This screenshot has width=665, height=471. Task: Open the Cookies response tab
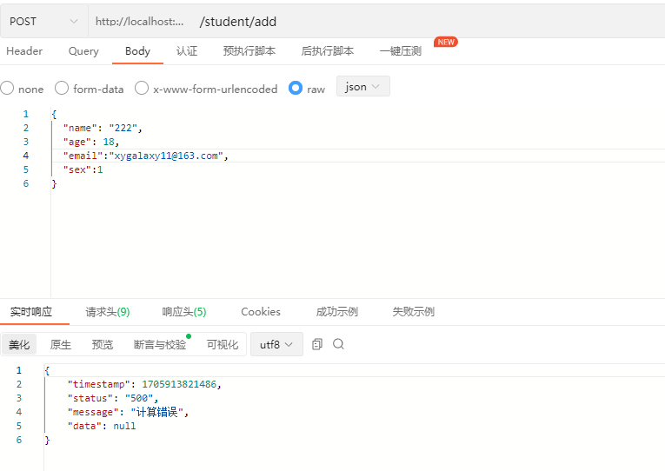(261, 312)
